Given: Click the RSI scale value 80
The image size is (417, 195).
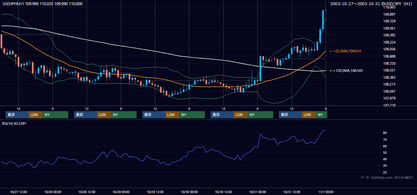Looking at the screenshot, I should point(385,133).
